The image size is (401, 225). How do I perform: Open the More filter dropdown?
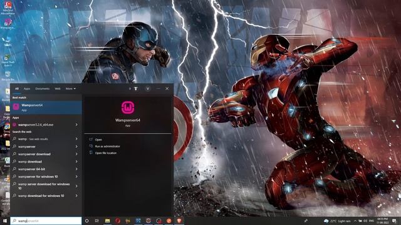pos(70,89)
